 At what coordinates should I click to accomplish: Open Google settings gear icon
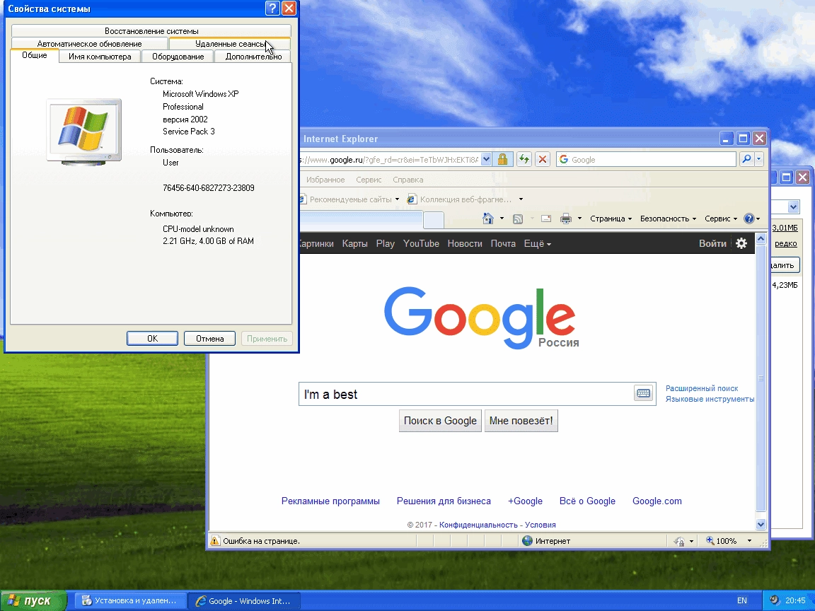coord(741,243)
